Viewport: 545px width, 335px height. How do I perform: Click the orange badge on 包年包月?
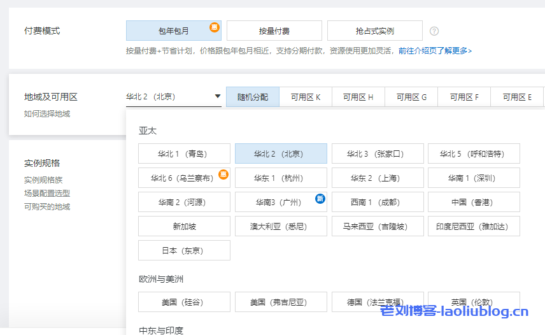[215, 27]
